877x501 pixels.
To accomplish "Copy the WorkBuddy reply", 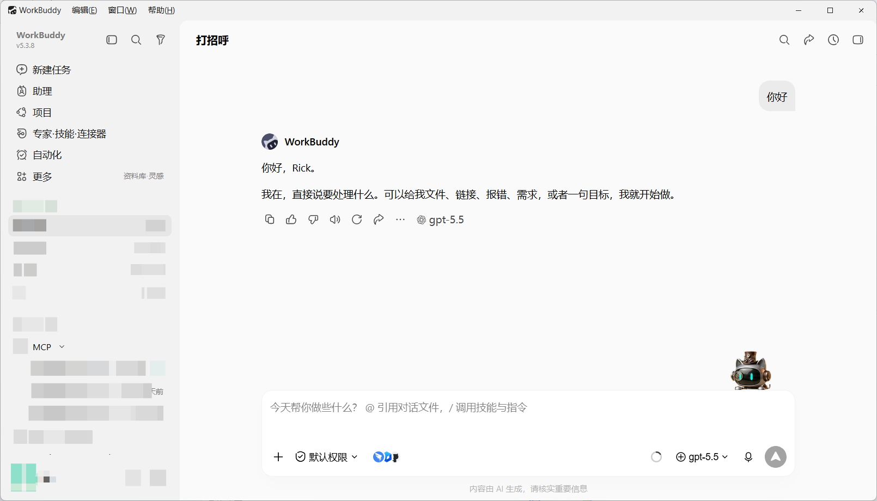I will pyautogui.click(x=270, y=219).
